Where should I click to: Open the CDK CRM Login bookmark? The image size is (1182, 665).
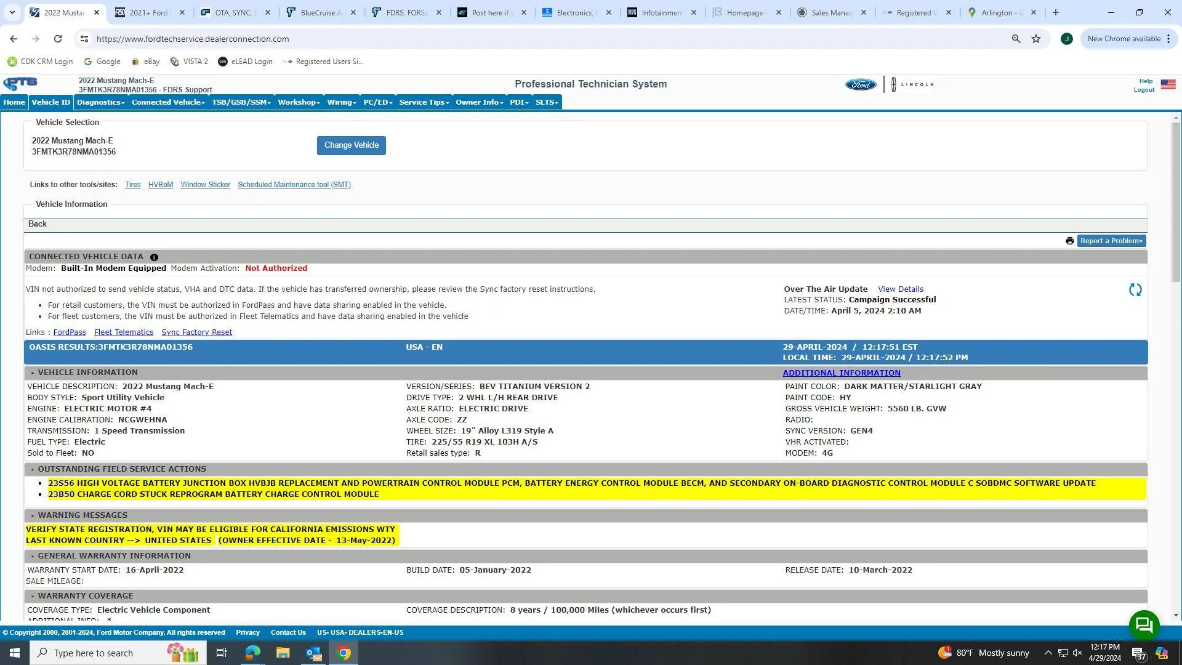click(40, 62)
